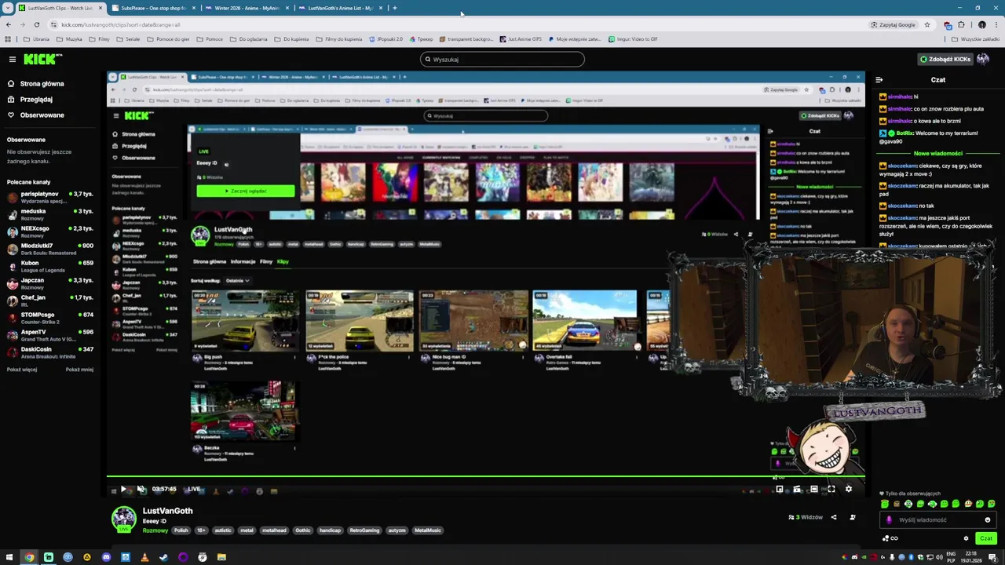Open a new browser tab

click(x=395, y=8)
